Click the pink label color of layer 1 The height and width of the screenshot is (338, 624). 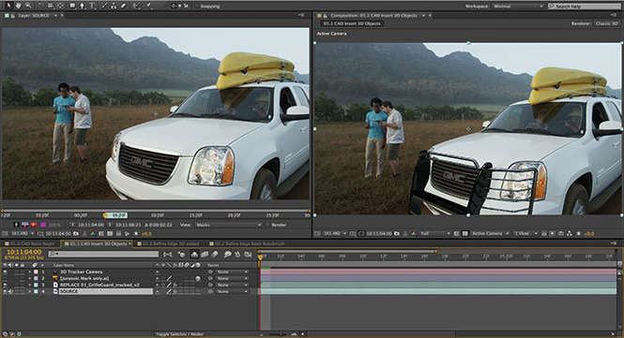36,272
